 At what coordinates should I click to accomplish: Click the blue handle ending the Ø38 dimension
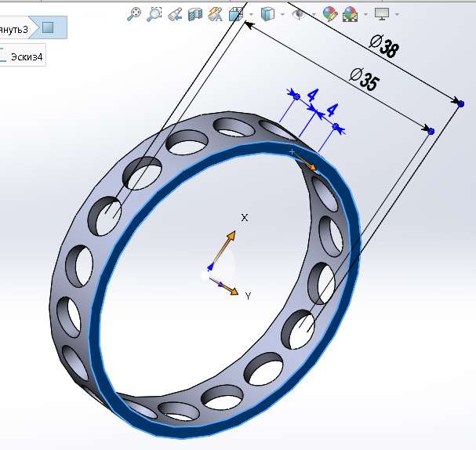tap(460, 103)
